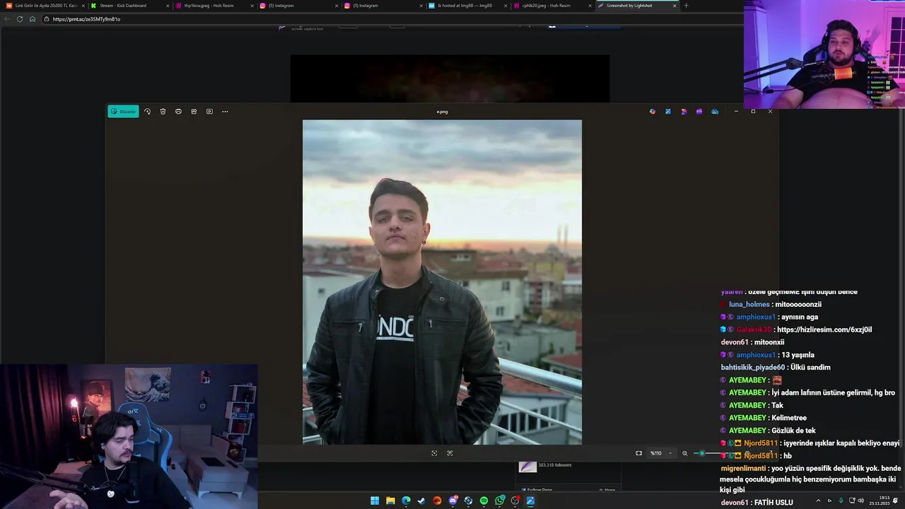The height and width of the screenshot is (509, 905).
Task: Click devon61's FATİH USLU message
Action: coord(773,503)
